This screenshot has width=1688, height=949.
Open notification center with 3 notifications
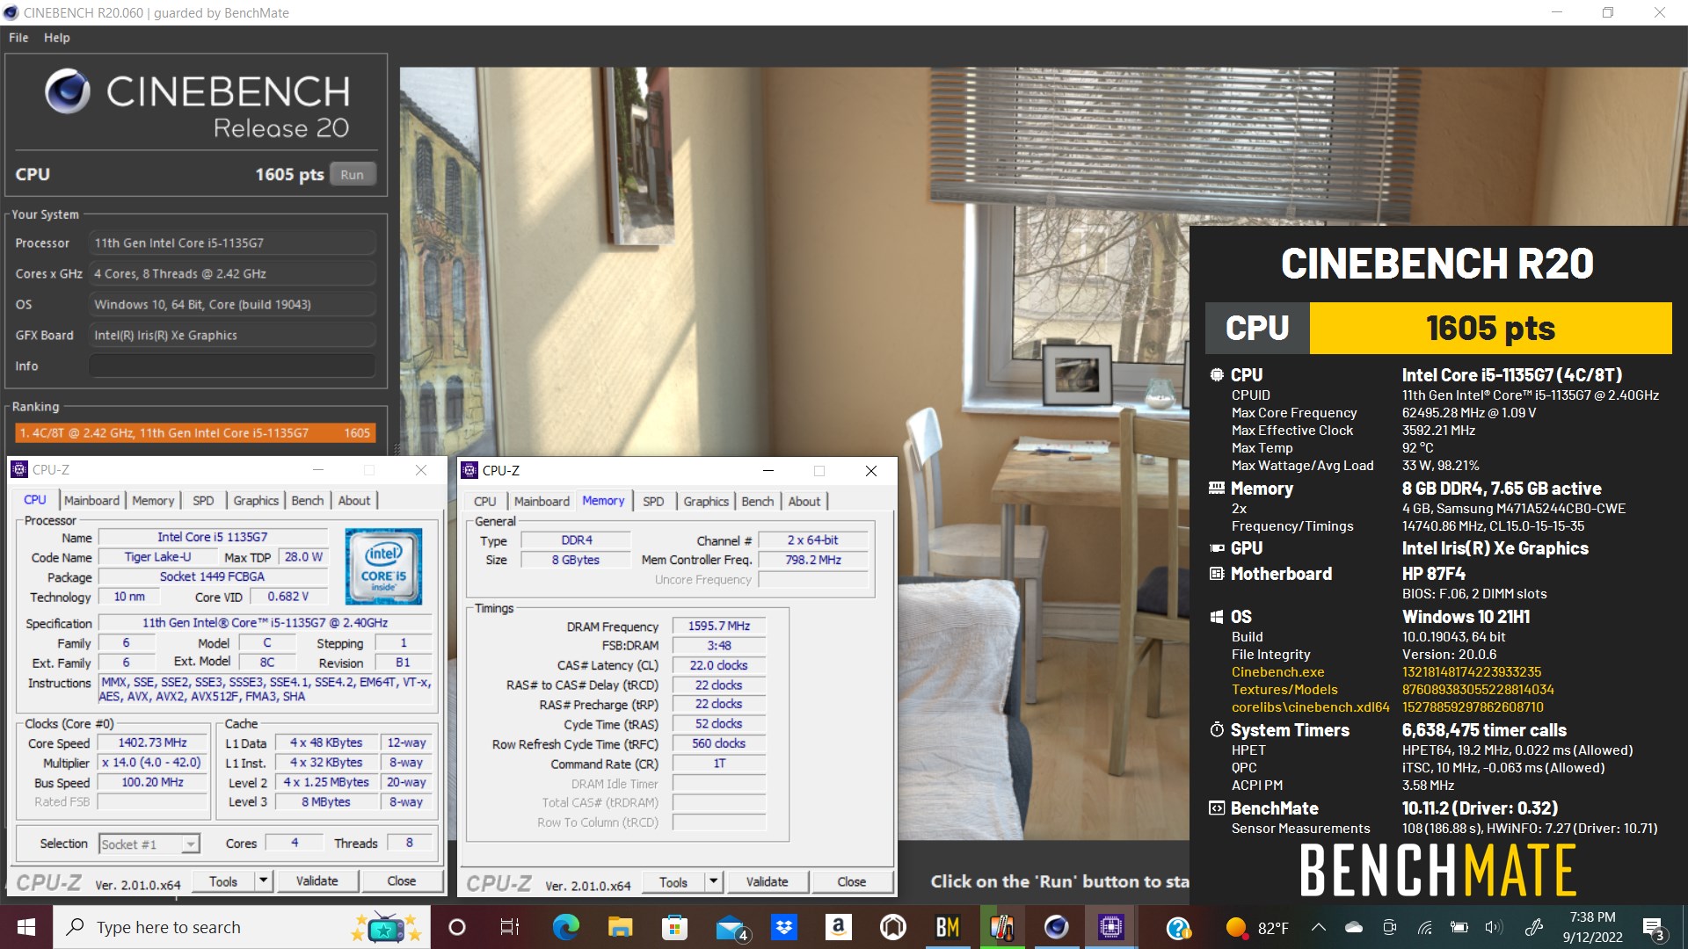(x=1653, y=928)
